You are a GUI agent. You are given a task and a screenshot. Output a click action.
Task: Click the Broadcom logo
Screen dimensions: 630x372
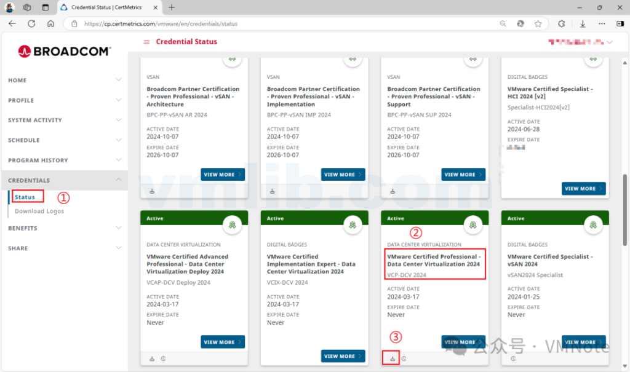pyautogui.click(x=64, y=52)
